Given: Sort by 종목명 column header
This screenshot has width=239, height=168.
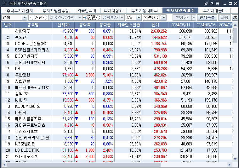Looking at the screenshot, I should pos(33,25).
